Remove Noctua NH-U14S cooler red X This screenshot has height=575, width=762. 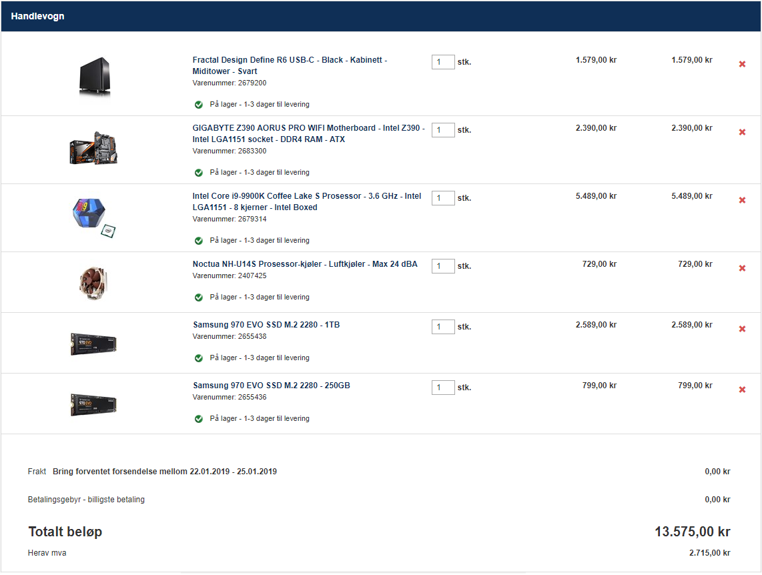[742, 268]
